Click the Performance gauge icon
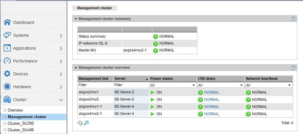Image resolution: width=303 pixels, height=134 pixels. (x=7, y=61)
